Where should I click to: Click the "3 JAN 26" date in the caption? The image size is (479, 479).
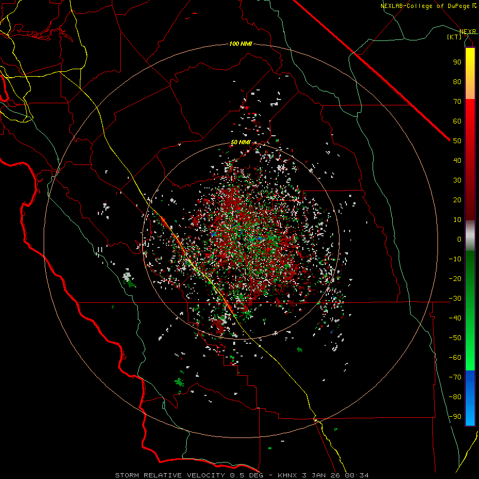click(322, 475)
